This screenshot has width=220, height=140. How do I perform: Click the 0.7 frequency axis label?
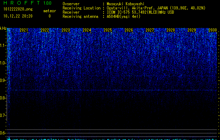(3, 115)
